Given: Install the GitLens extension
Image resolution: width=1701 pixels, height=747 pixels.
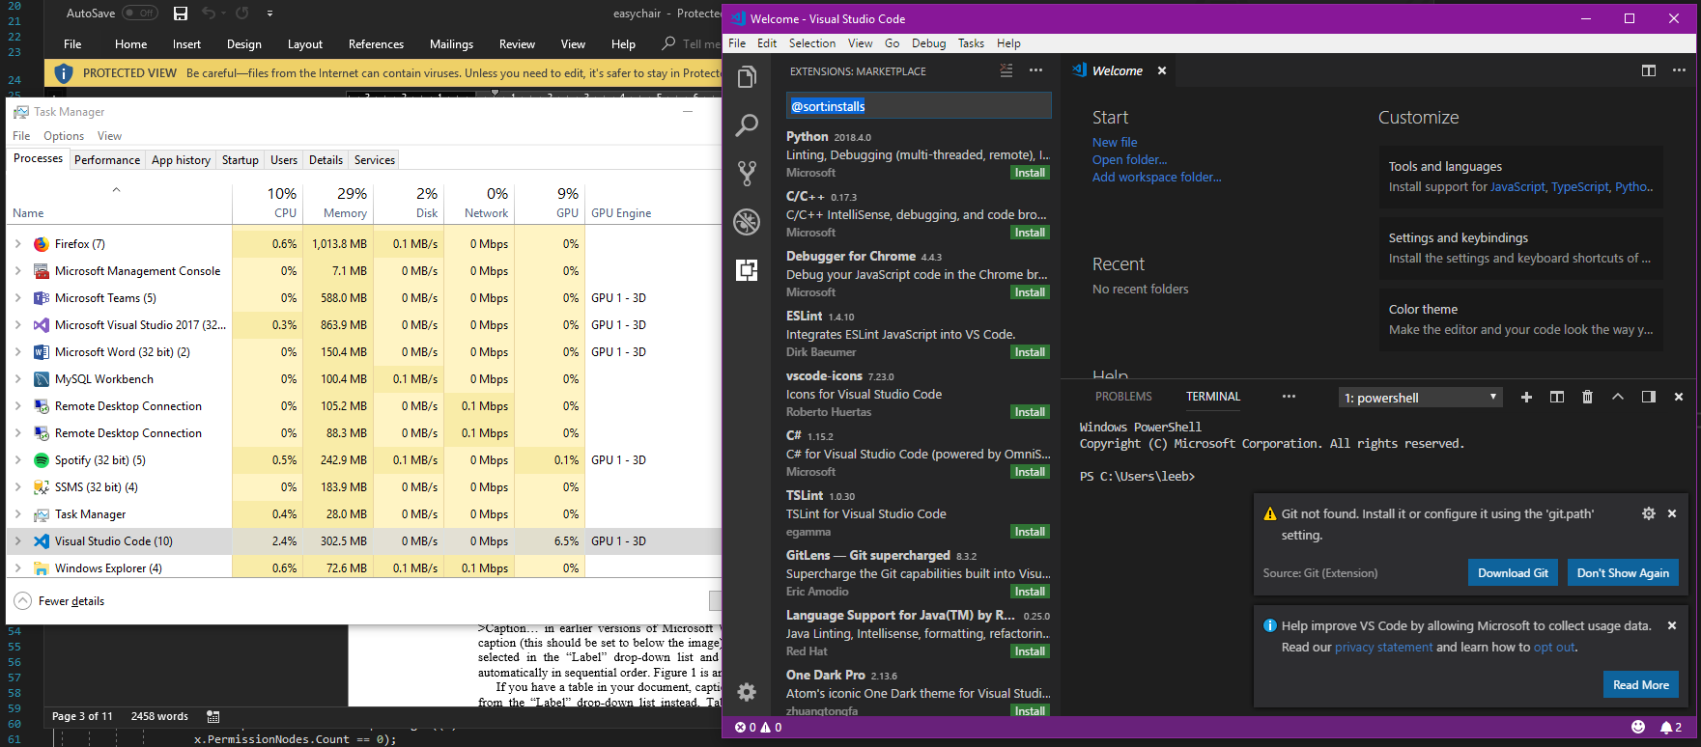Looking at the screenshot, I should click(x=1030, y=592).
